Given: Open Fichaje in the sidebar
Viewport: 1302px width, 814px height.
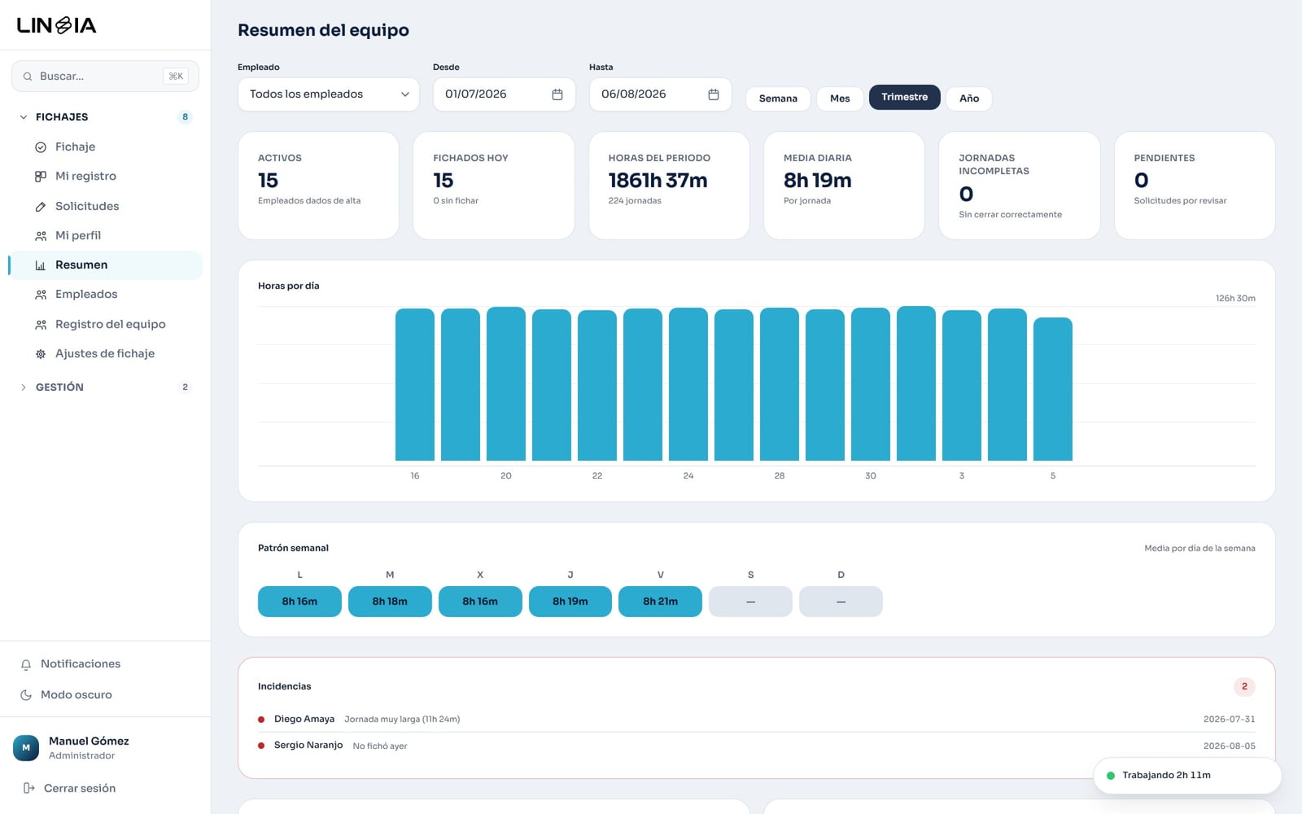Looking at the screenshot, I should 106,147.
